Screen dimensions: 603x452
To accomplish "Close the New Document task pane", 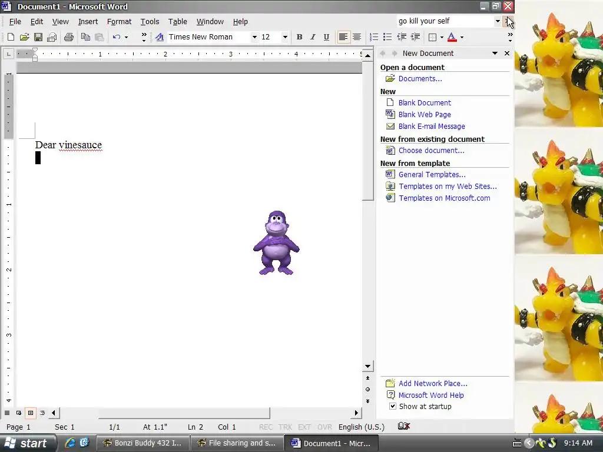I will [507, 54].
